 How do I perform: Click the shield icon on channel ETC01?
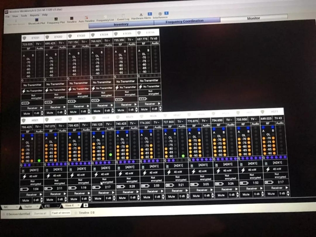[x=24, y=38]
